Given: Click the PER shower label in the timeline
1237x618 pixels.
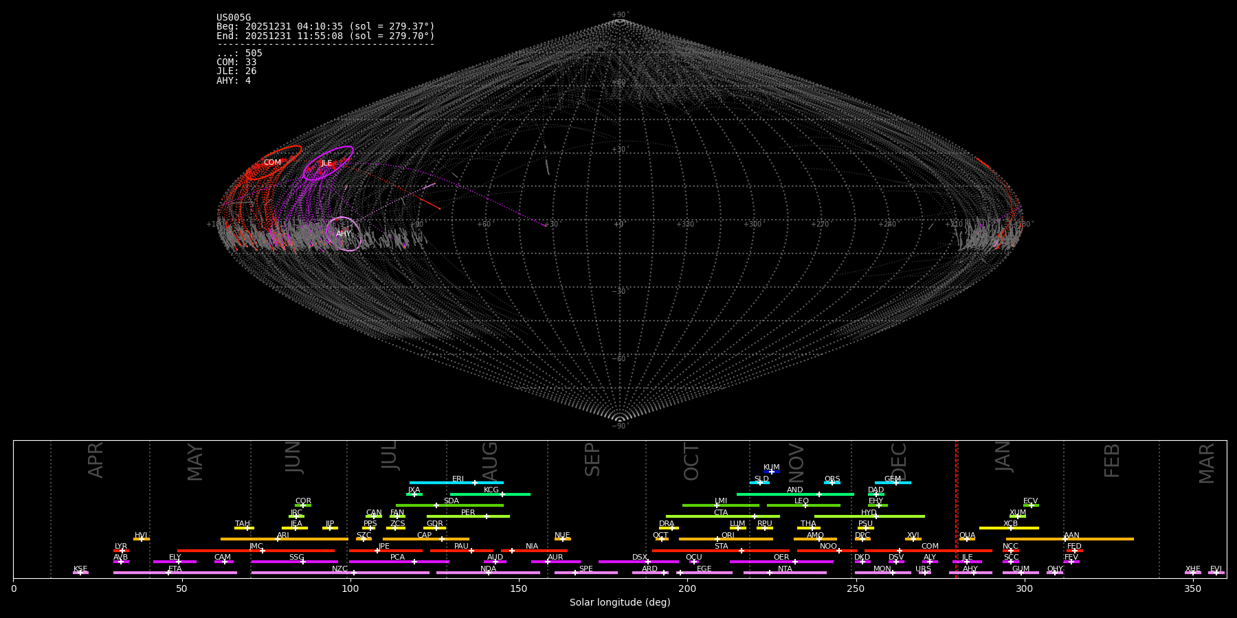Looking at the screenshot, I should (468, 513).
